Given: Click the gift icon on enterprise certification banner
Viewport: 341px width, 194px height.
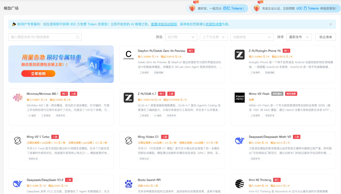Looking at the screenshot, I should (x=256, y=8).
